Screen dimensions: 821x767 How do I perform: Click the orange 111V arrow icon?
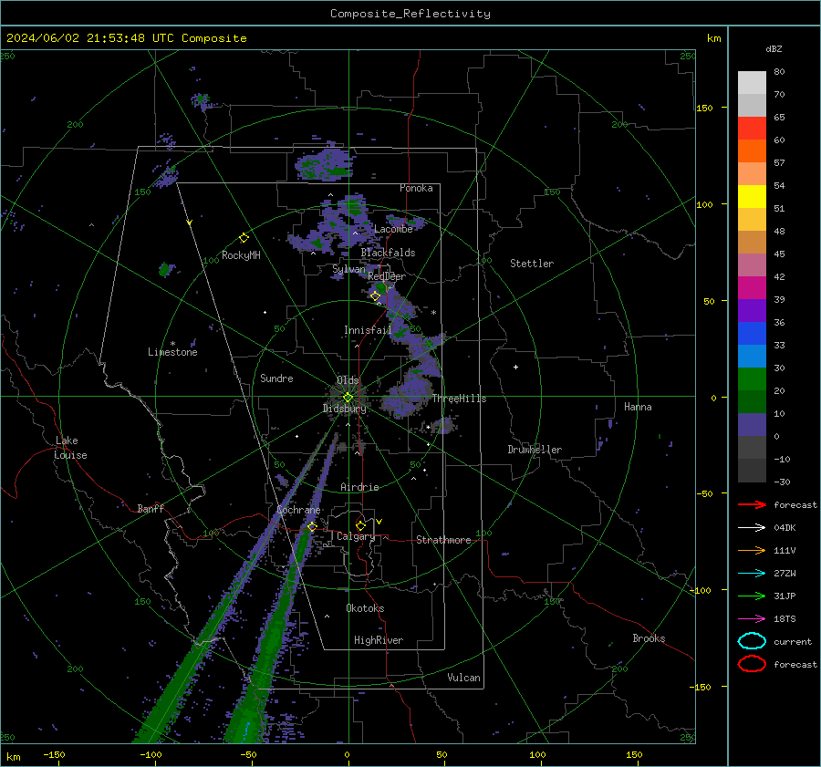point(752,550)
